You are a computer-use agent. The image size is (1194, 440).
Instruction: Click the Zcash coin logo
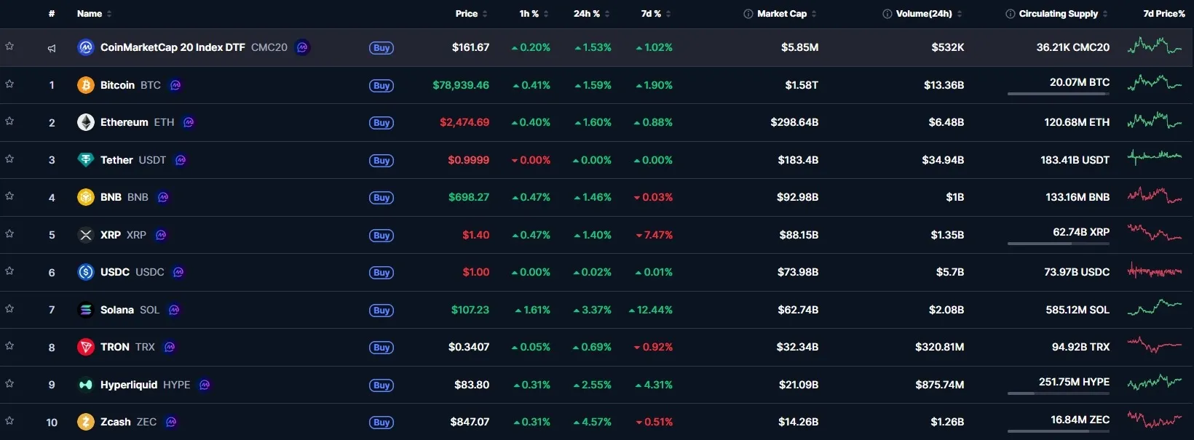click(86, 422)
